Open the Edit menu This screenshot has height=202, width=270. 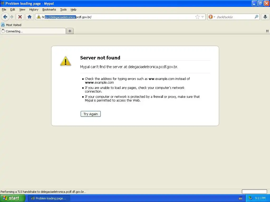(x=13, y=9)
